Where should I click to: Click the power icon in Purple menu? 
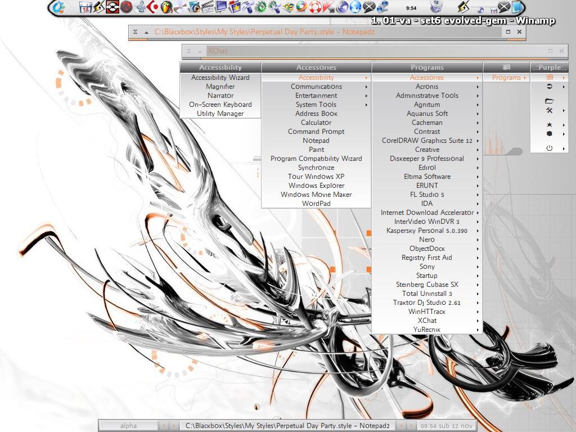[x=549, y=148]
